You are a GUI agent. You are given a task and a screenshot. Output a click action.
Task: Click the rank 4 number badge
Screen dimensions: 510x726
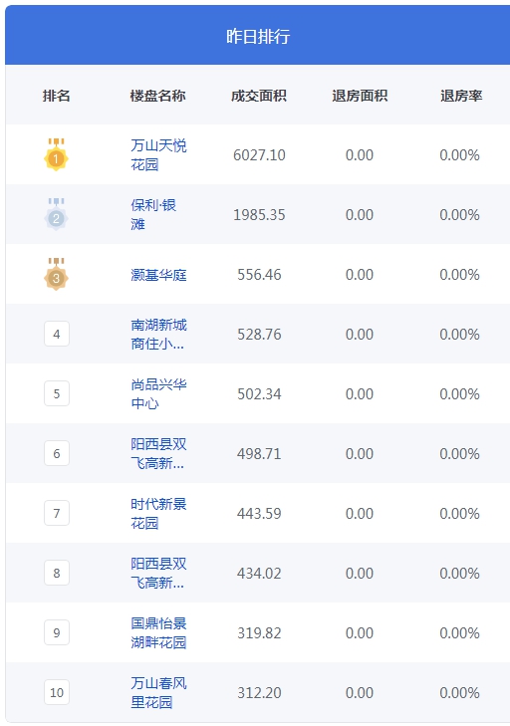57,334
